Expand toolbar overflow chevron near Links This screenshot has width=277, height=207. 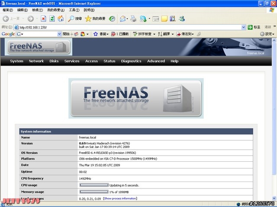(x=274, y=26)
